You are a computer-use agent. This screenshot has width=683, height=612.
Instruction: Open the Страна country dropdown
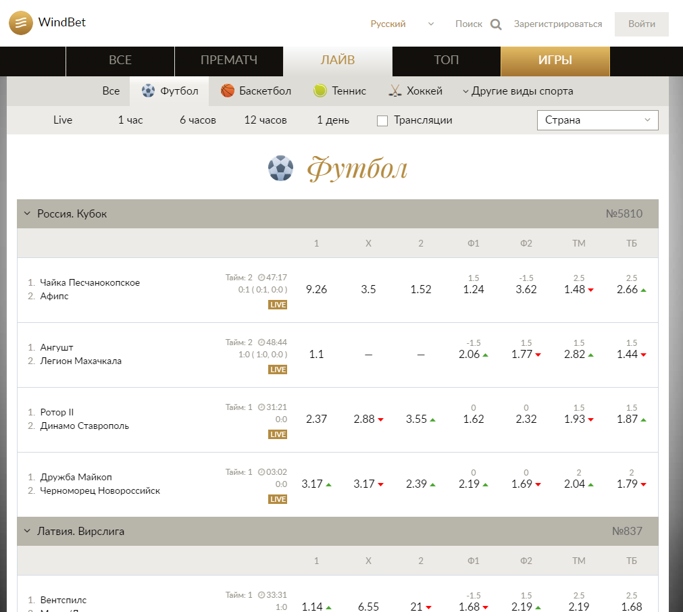pos(597,120)
